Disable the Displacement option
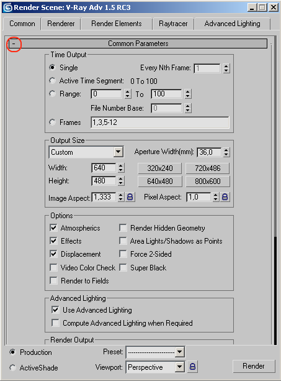This screenshot has height=381, width=281. coord(53,254)
